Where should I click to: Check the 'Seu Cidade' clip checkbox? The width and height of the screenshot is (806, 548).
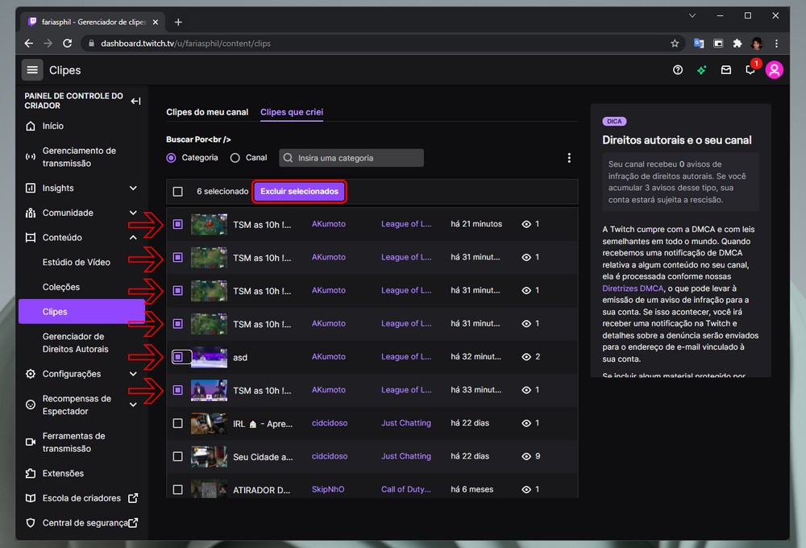point(178,456)
